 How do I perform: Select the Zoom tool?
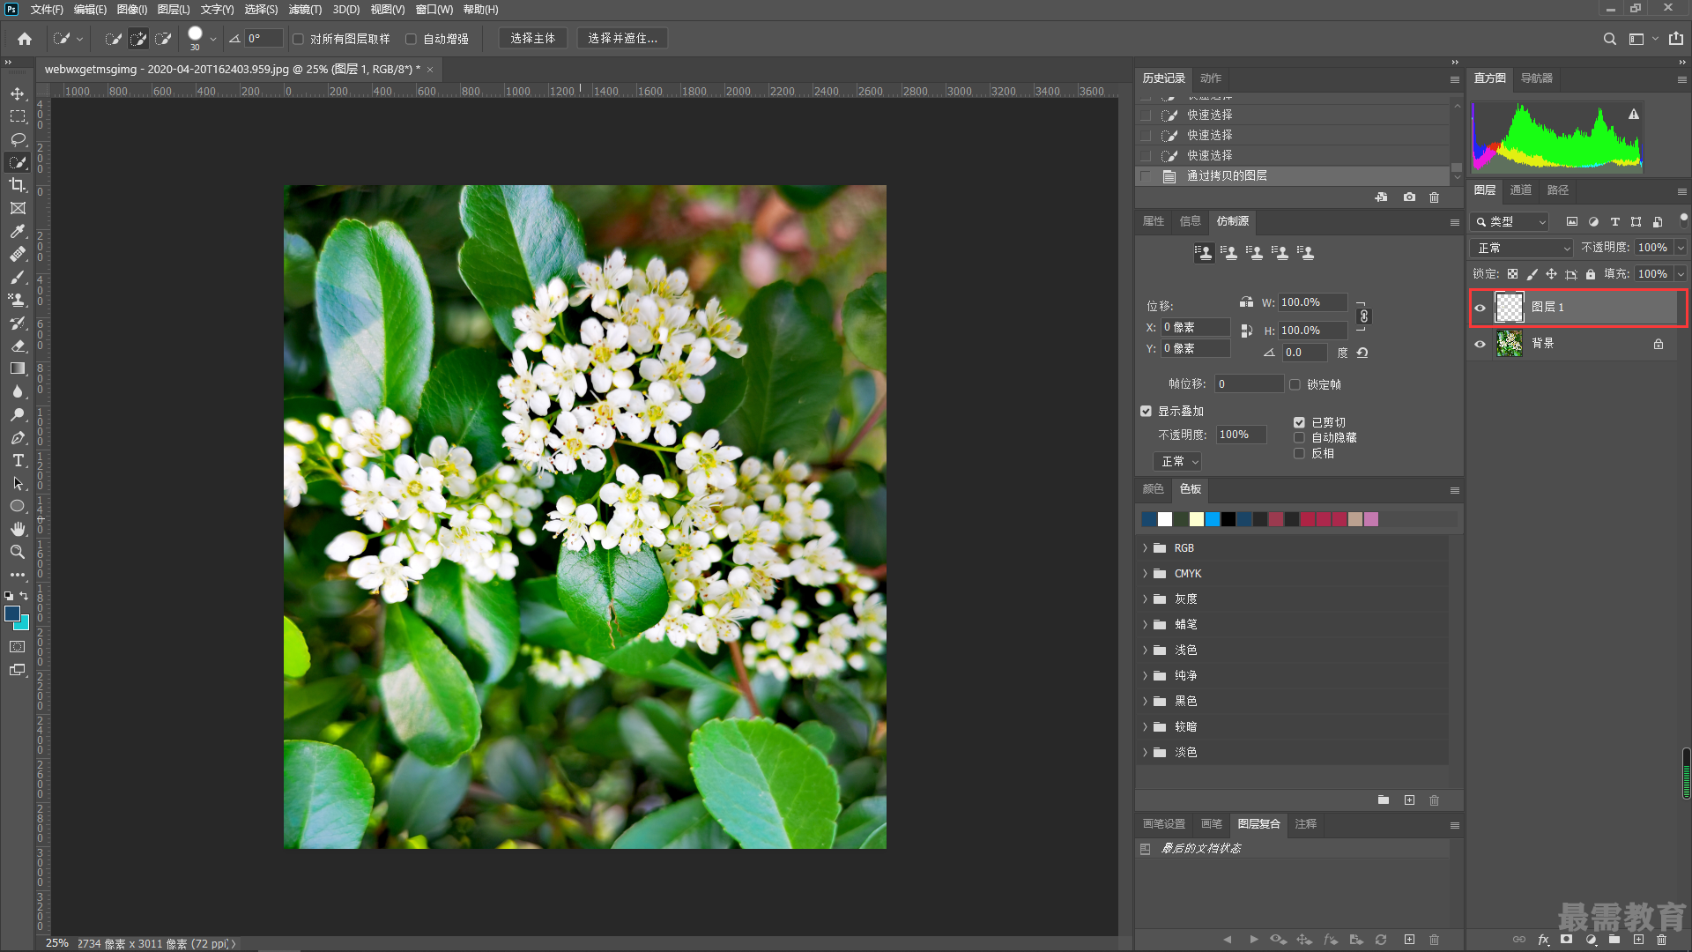[18, 552]
